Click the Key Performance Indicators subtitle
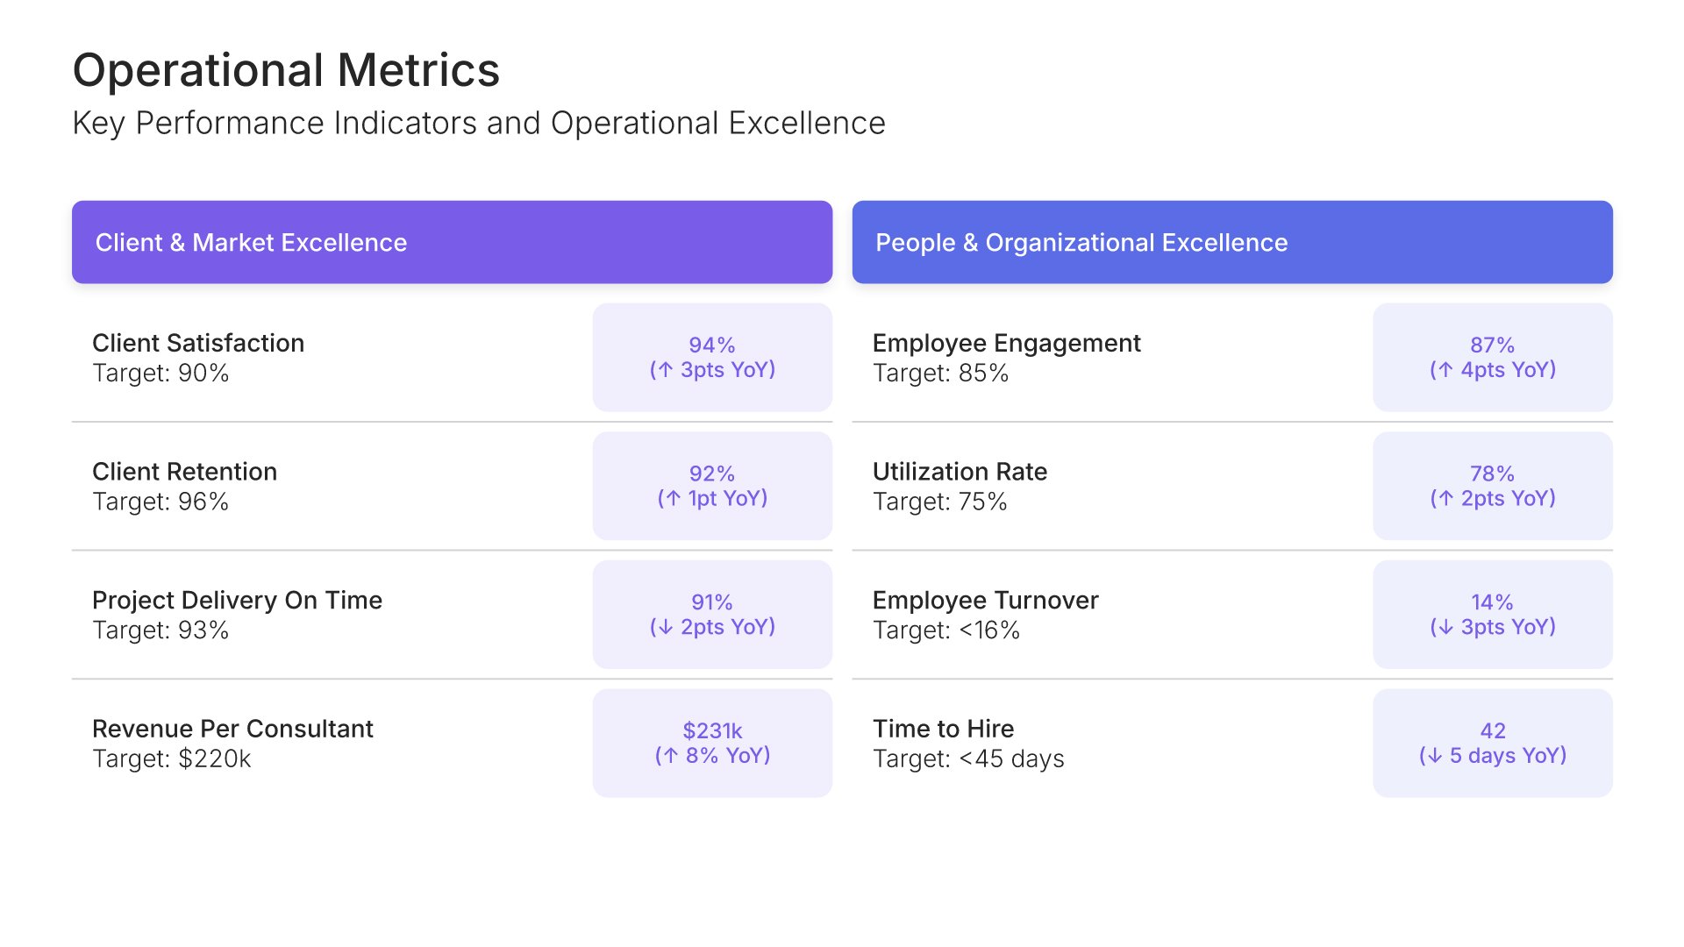This screenshot has width=1684, height=947. [479, 124]
